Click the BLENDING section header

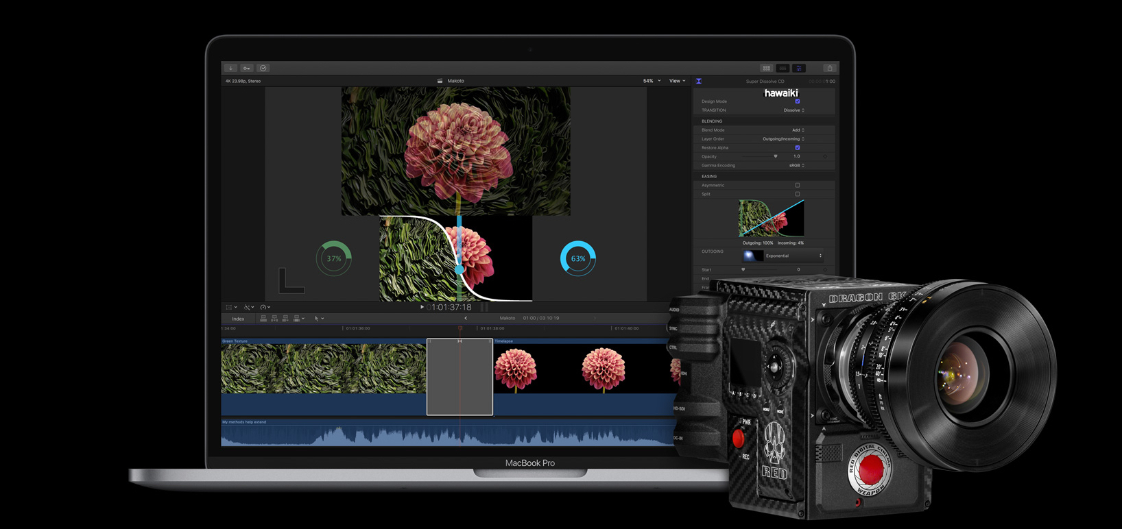(712, 121)
